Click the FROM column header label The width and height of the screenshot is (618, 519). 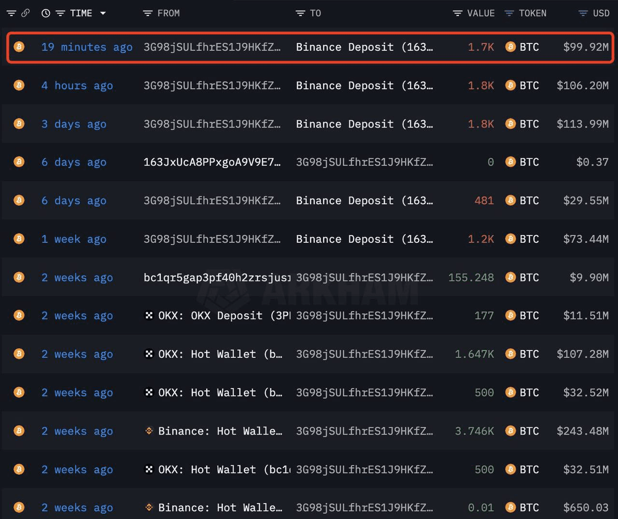169,13
